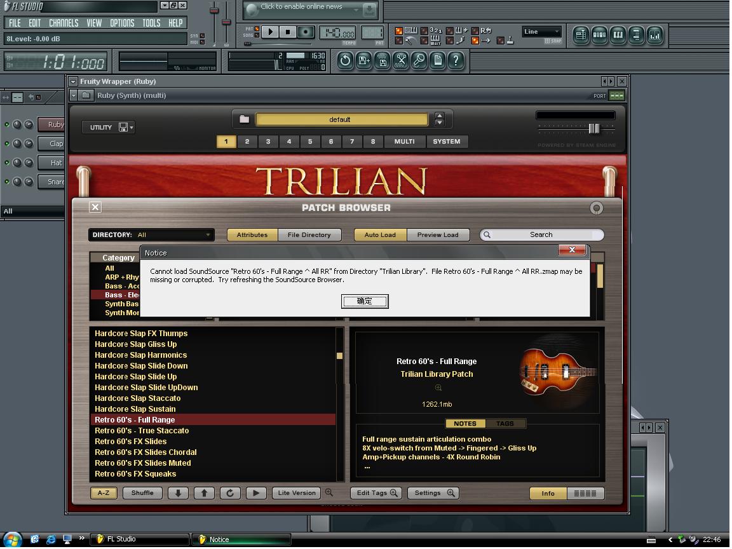
Task: Open the mixer window icon
Action: click(x=655, y=35)
